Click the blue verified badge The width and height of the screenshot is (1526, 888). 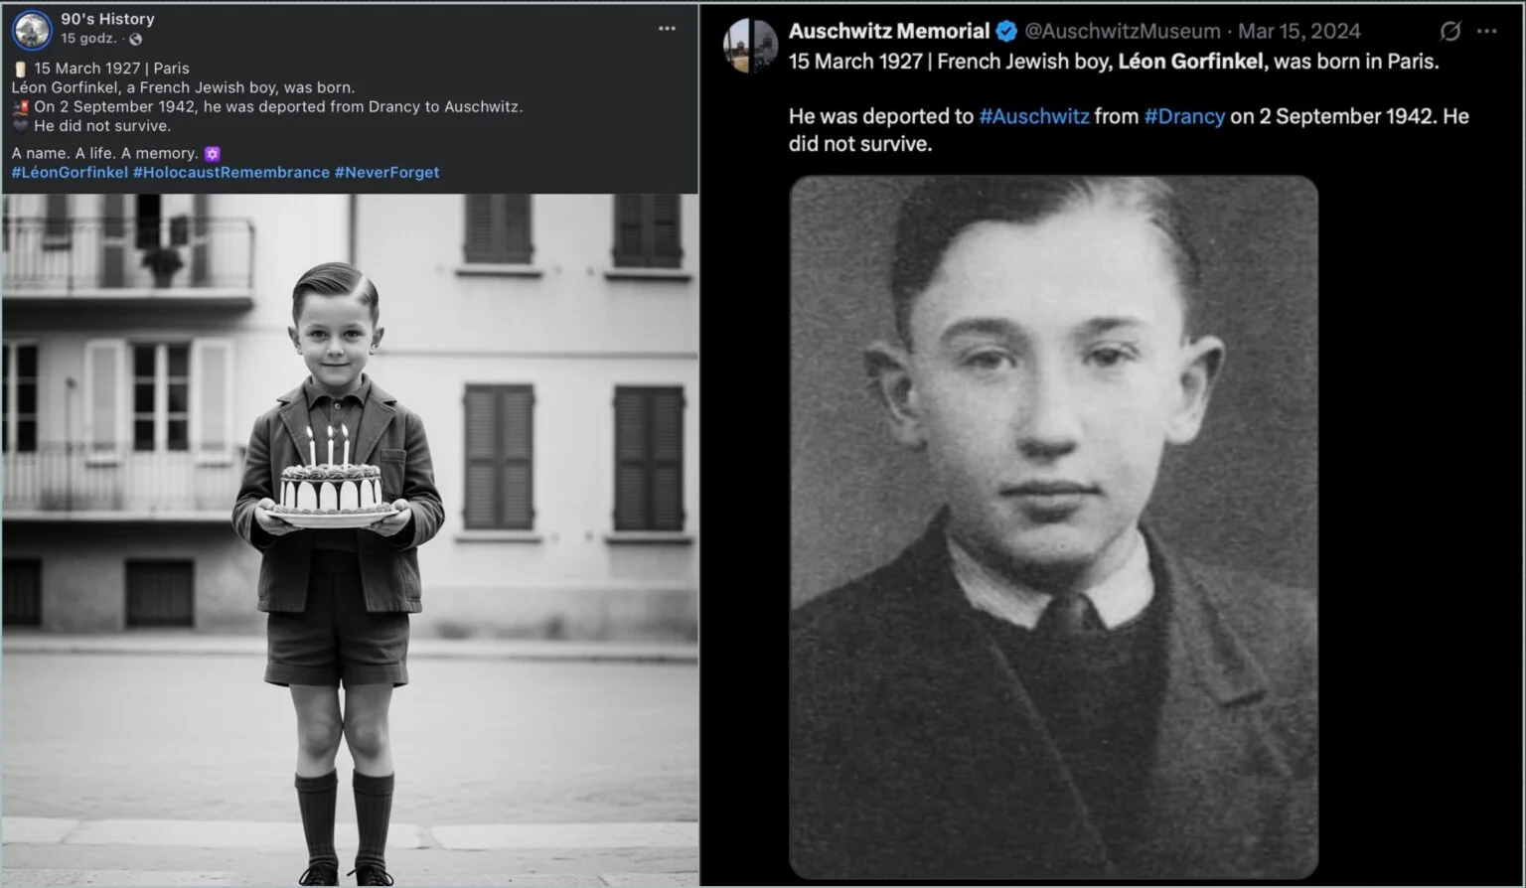pyautogui.click(x=1006, y=31)
